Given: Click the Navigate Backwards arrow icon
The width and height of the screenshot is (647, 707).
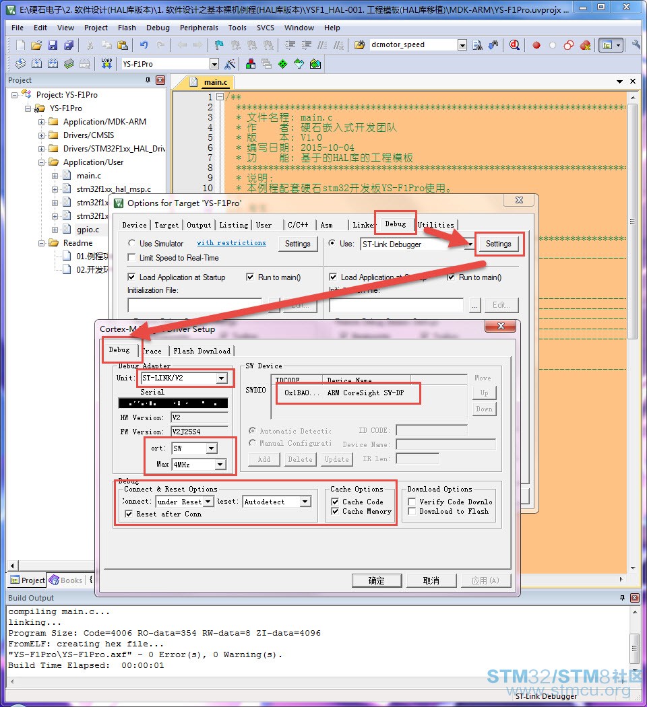Looking at the screenshot, I should [x=182, y=44].
